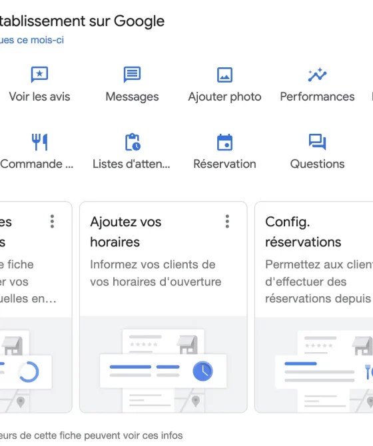Screen dimensions: 373x446
Task: Click the 'Permettez aux clients' description text
Action: [x=319, y=282]
